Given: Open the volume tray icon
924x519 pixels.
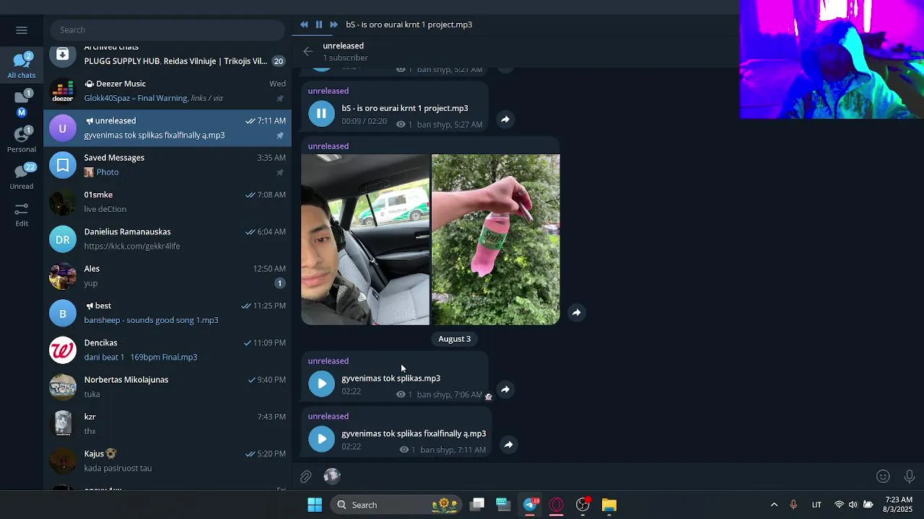Looking at the screenshot, I should click(x=853, y=505).
